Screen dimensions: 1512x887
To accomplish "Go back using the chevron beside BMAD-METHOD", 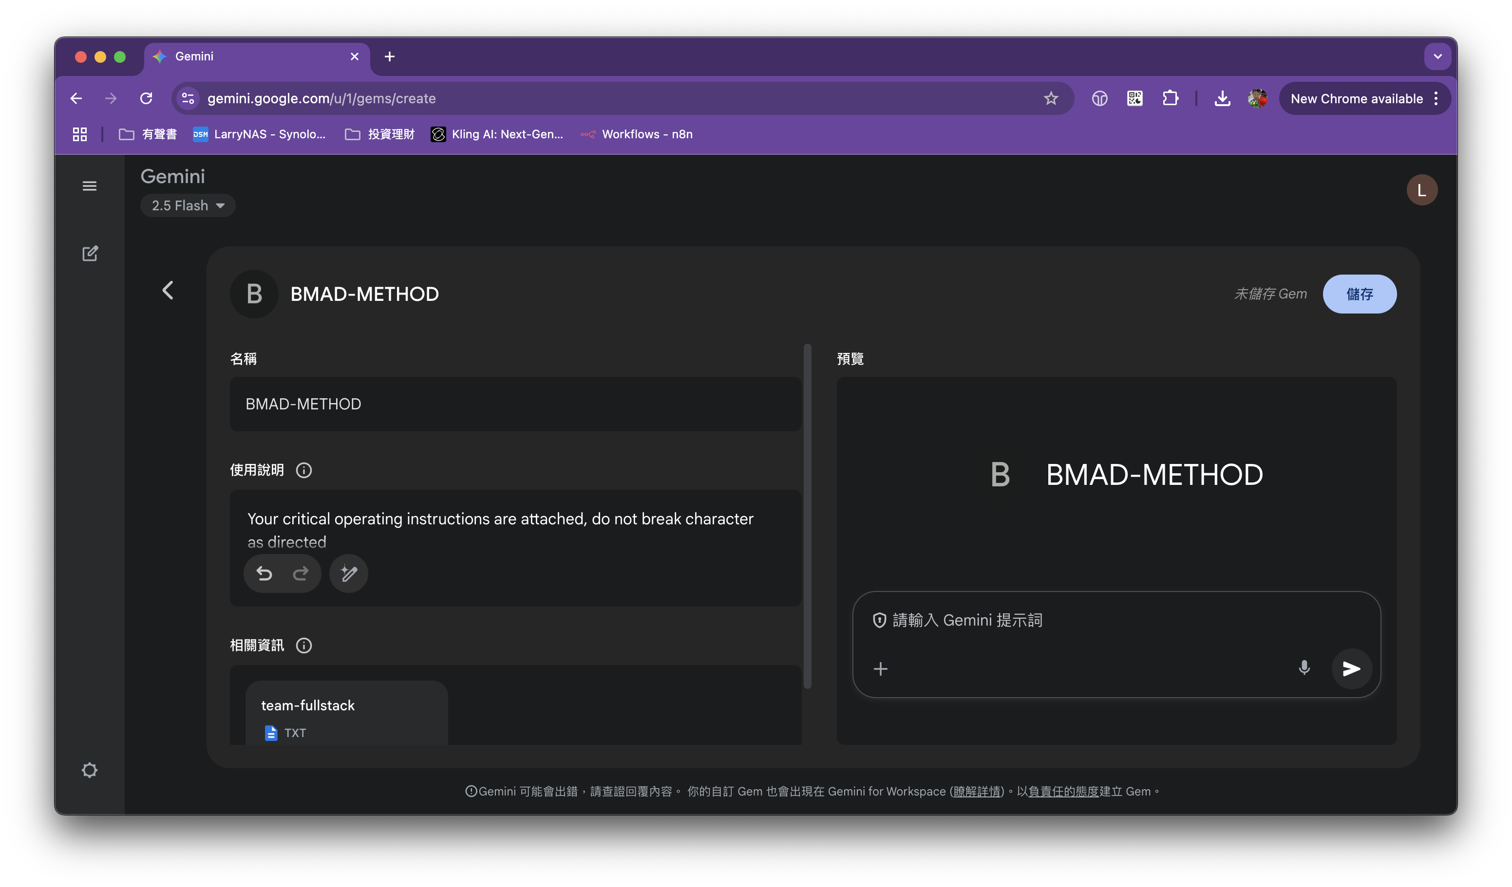I will point(168,291).
